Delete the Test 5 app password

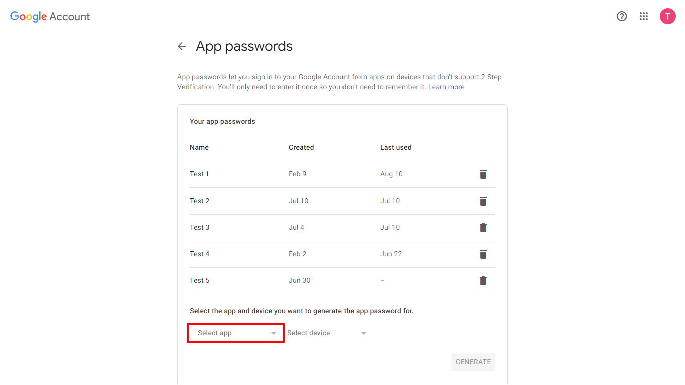(x=483, y=281)
